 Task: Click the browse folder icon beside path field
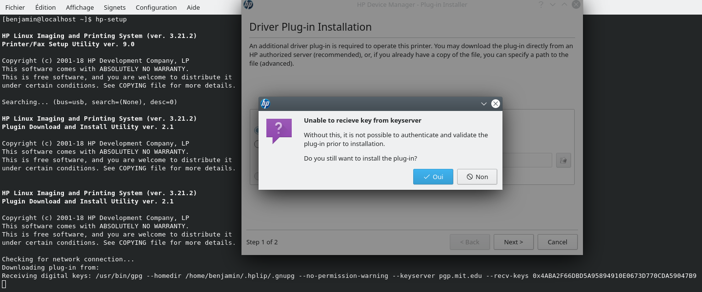563,160
